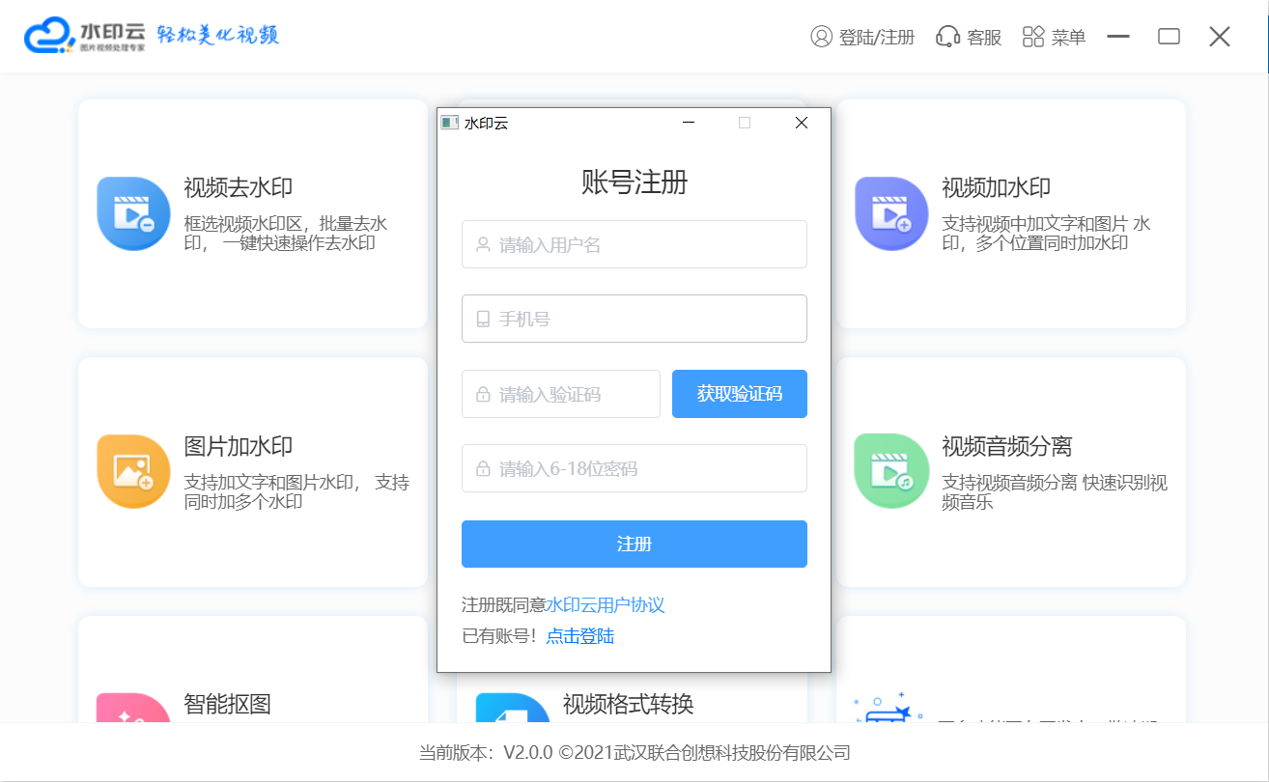Click the 手机号 phone number field

pos(634,319)
